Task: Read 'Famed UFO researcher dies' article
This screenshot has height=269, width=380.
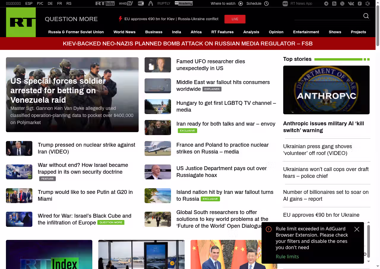Action: (210, 65)
